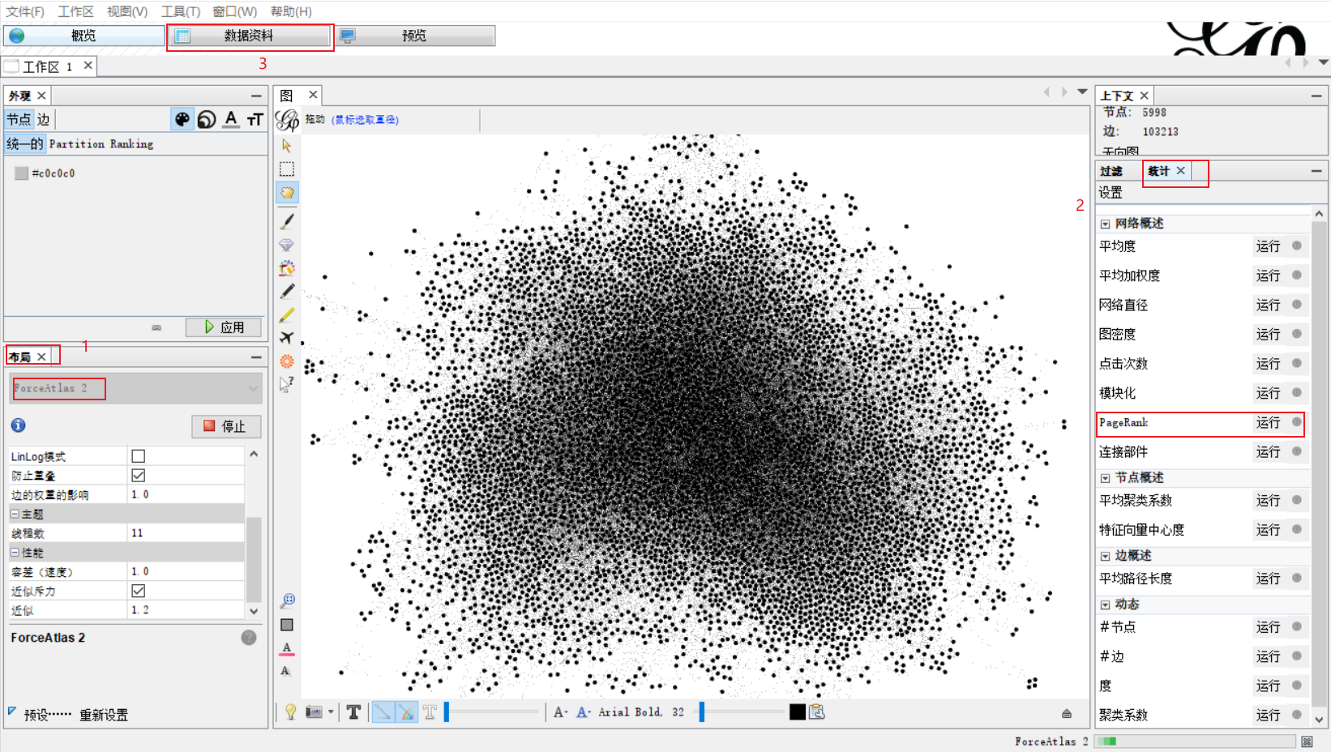Open label color mode dropdown
This screenshot has width=1331, height=752.
(583, 711)
